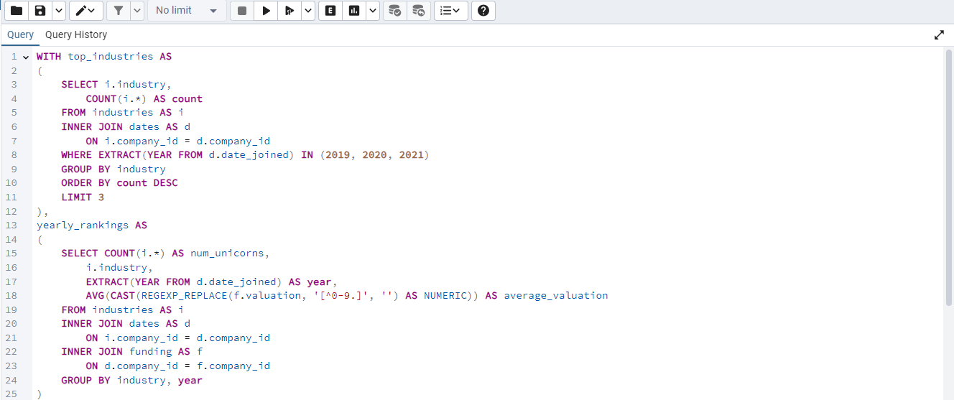
Task: Click the '2021' value in line 8
Action: point(412,154)
